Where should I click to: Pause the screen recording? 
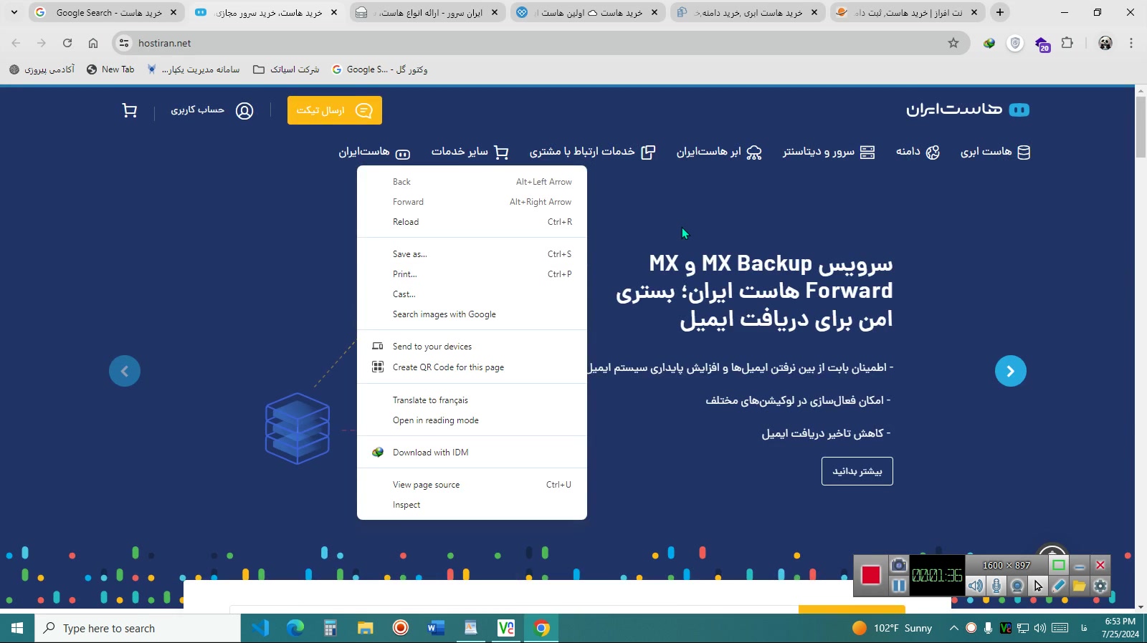[898, 586]
